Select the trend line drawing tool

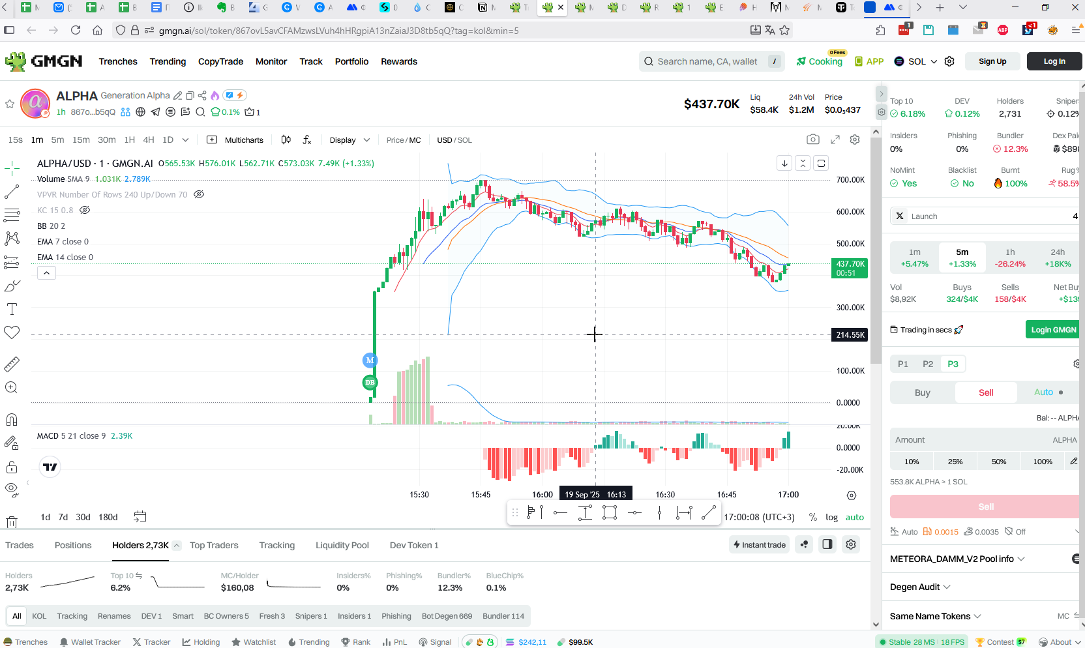coord(12,192)
